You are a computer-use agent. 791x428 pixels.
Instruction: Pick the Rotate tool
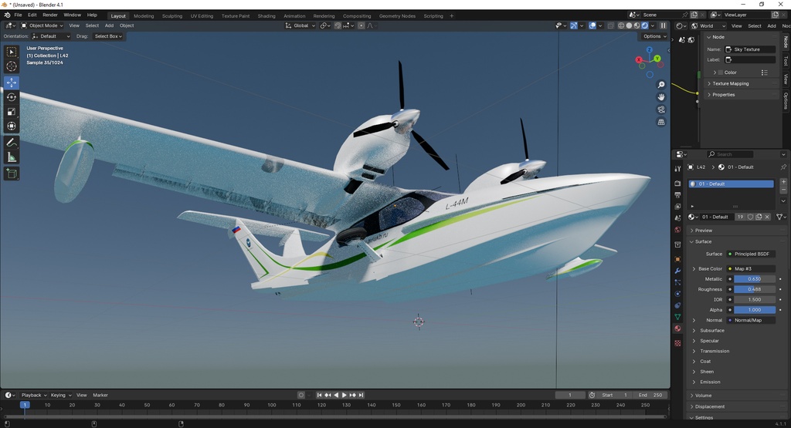click(12, 97)
